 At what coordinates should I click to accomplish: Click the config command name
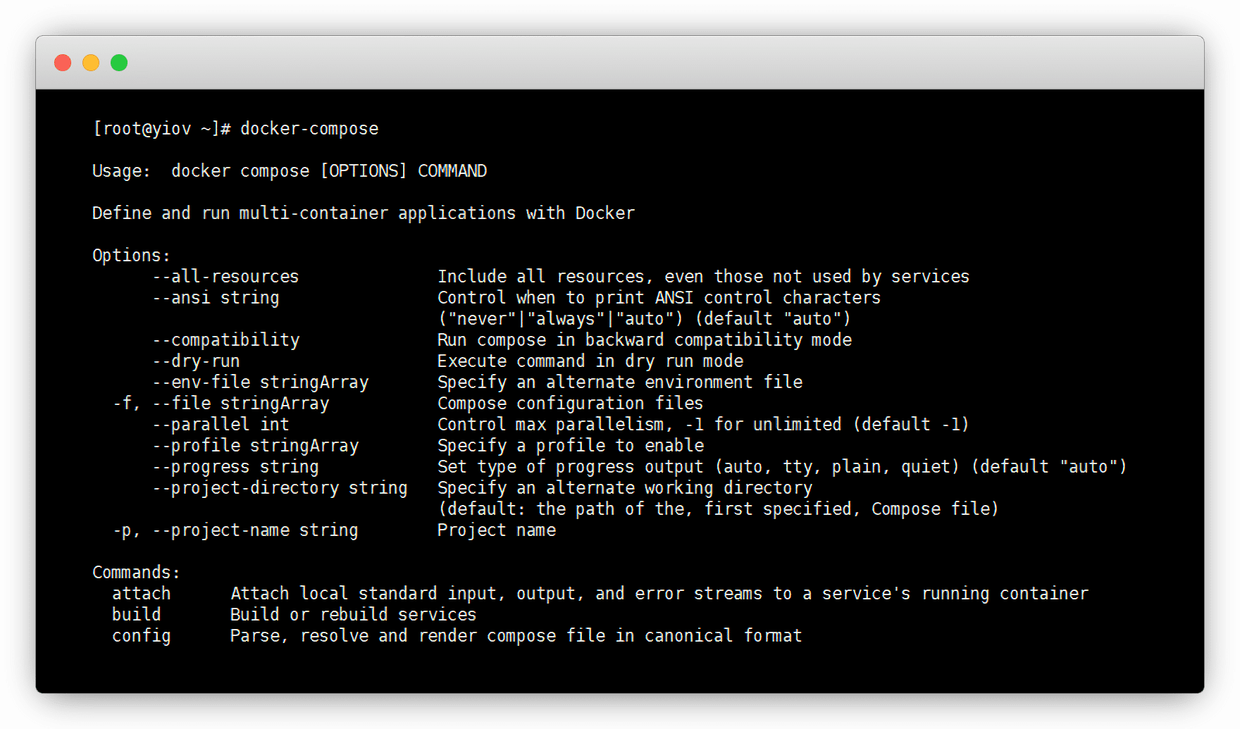[x=141, y=636]
